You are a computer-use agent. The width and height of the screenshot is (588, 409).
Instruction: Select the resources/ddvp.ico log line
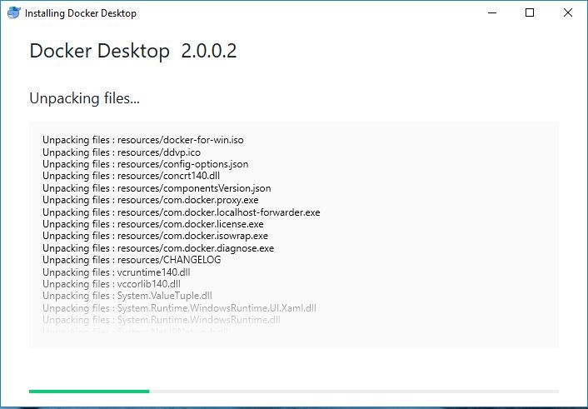click(122, 152)
